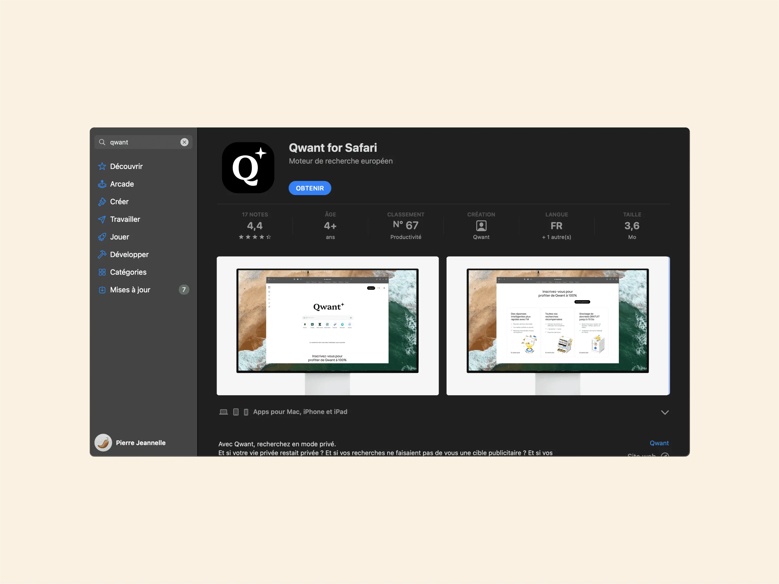The width and height of the screenshot is (779, 584).
Task: Open the Catégories grid icon
Action: coord(102,272)
